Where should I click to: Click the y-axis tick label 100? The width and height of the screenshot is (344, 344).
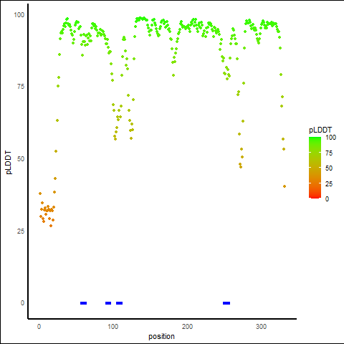(19, 15)
